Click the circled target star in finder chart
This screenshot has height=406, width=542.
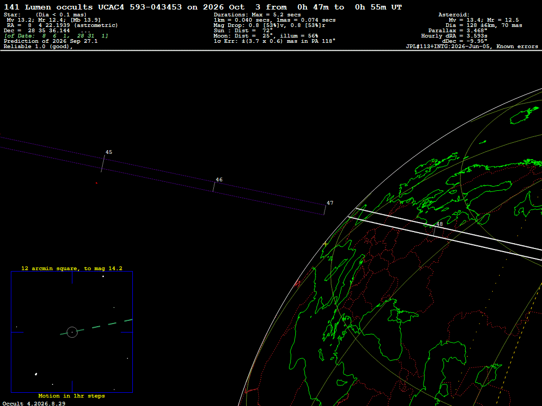pyautogui.click(x=72, y=332)
